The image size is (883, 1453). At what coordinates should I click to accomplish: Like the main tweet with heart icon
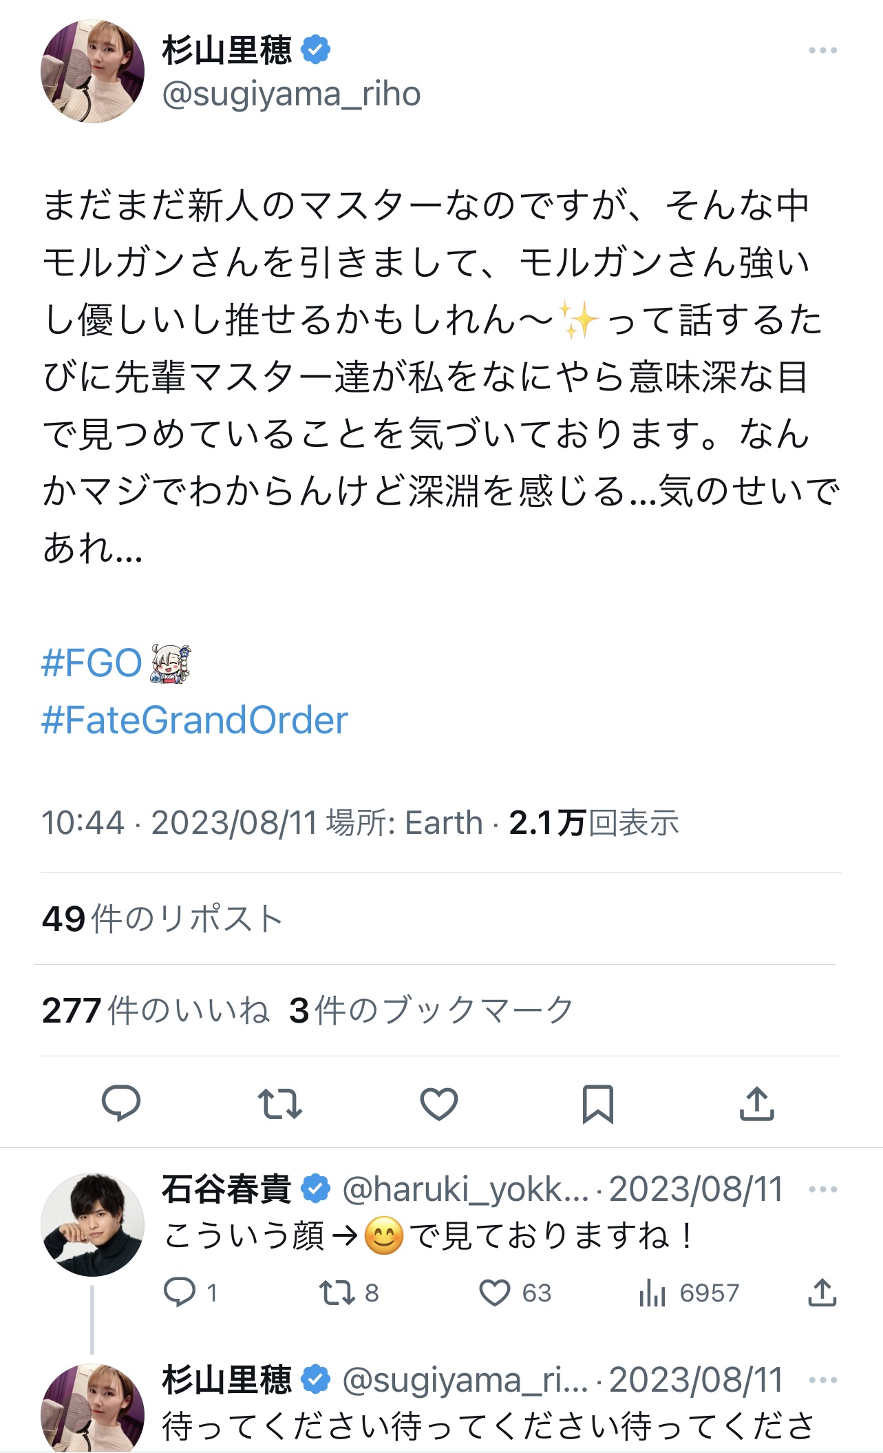tap(439, 1103)
